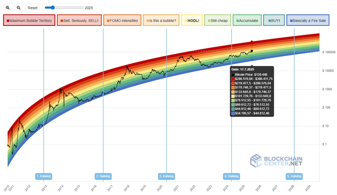Adjust the year range slider
Viewport: 337px width, 195px height.
click(x=64, y=8)
